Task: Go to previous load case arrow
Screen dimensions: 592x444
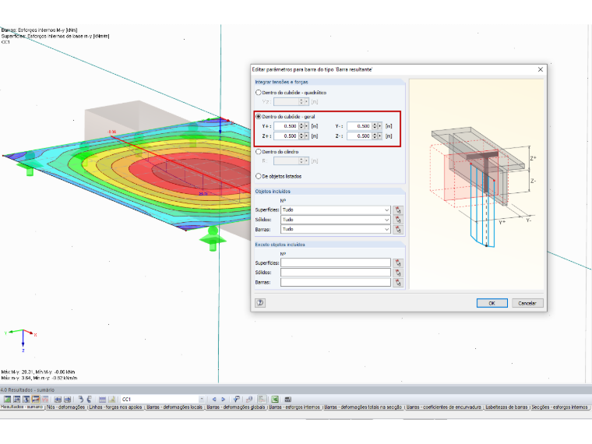Action: point(214,399)
